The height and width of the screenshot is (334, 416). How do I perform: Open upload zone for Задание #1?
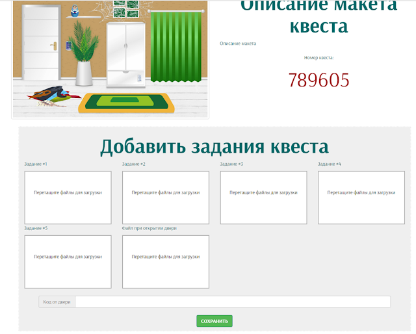click(68, 198)
